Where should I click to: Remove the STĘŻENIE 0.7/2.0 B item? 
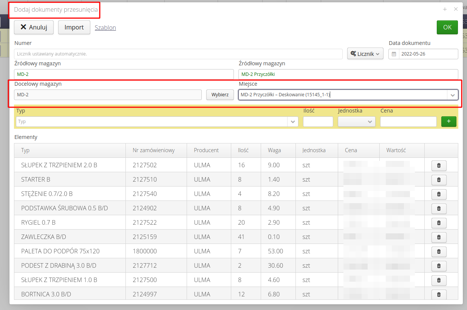click(439, 194)
